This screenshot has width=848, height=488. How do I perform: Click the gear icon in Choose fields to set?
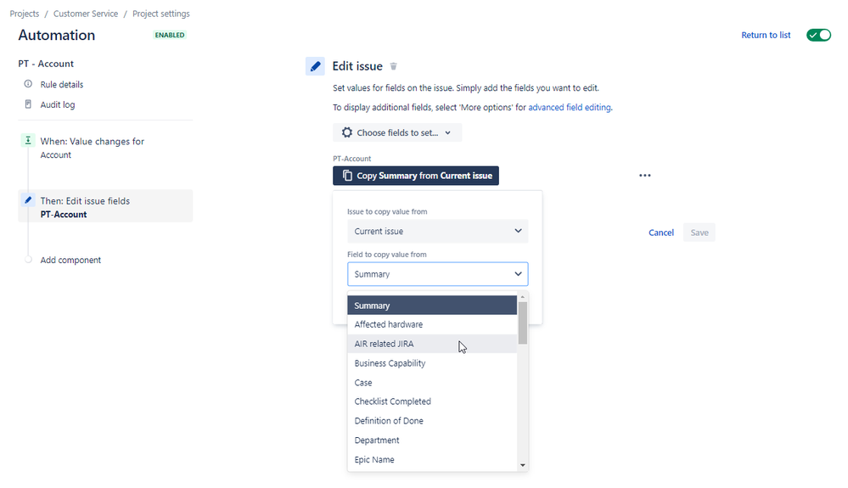347,132
